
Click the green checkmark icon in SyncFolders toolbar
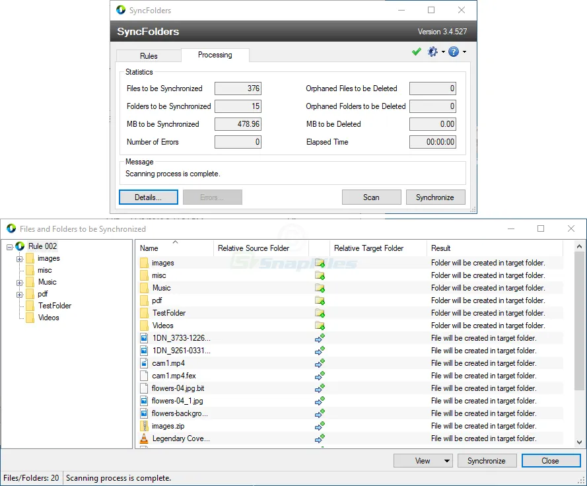coord(416,52)
